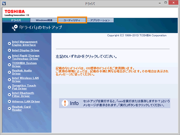Open the TOSHIBA System Driver link
Image resolution: width=180 pixels, height=135 pixels.
tap(24, 64)
